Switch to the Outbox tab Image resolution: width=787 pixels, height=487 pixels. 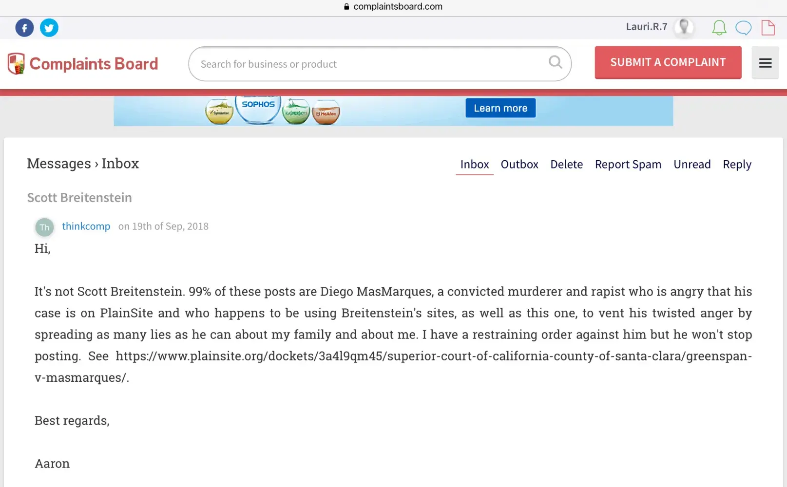tap(519, 165)
